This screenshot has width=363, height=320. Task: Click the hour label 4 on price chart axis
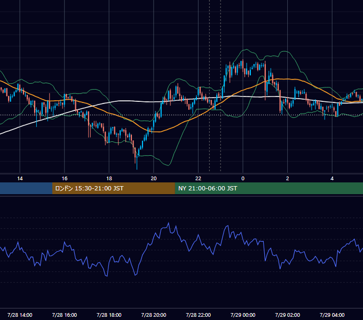click(x=332, y=179)
